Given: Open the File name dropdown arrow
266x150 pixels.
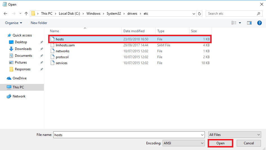Looking at the screenshot, I should pyautogui.click(x=202, y=135).
